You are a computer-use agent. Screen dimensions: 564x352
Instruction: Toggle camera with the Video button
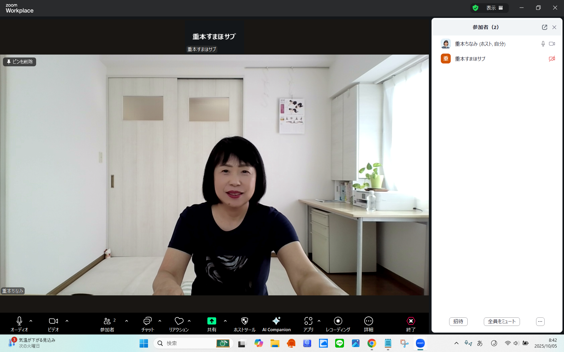53,321
